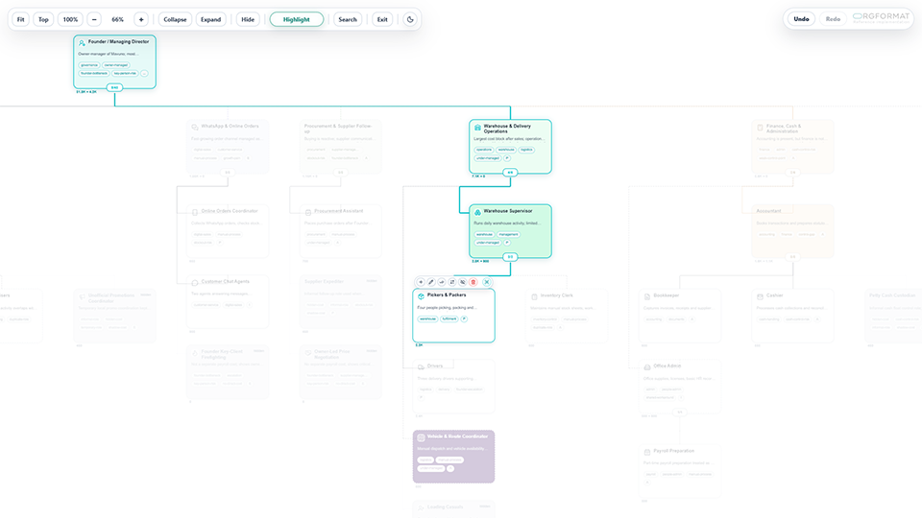
Task: Click the Founder / Managing Director person icon
Action: (x=82, y=43)
